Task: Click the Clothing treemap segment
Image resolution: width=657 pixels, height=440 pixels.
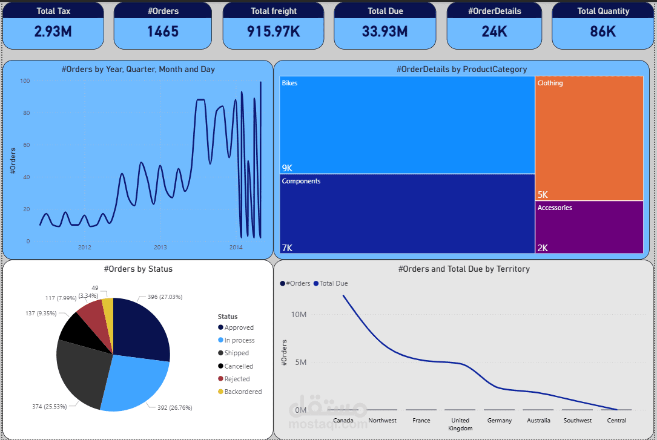Action: pos(589,136)
